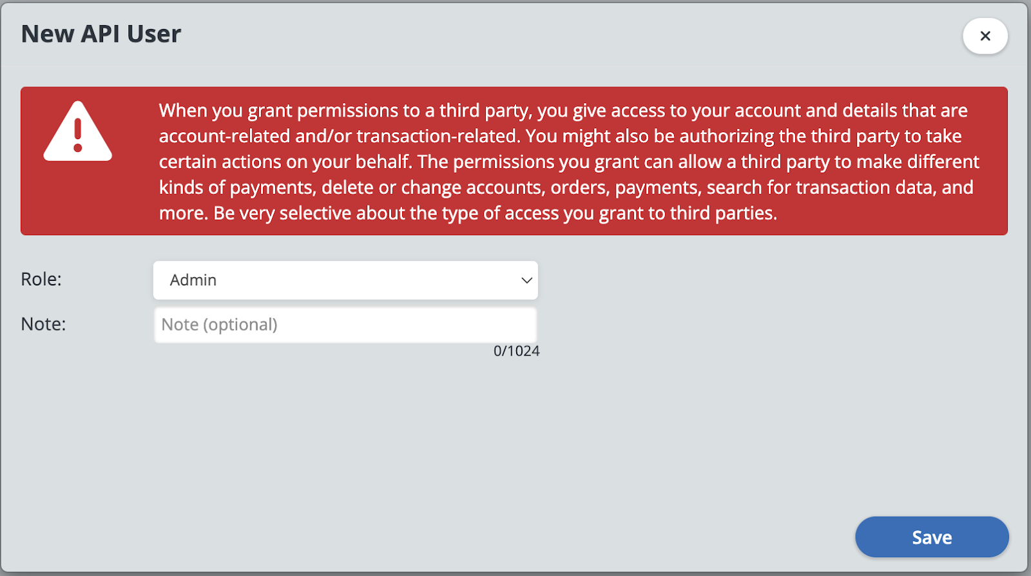This screenshot has width=1031, height=576.
Task: Save the new API user
Action: [931, 537]
